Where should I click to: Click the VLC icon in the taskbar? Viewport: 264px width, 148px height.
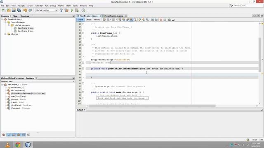pos(8,145)
